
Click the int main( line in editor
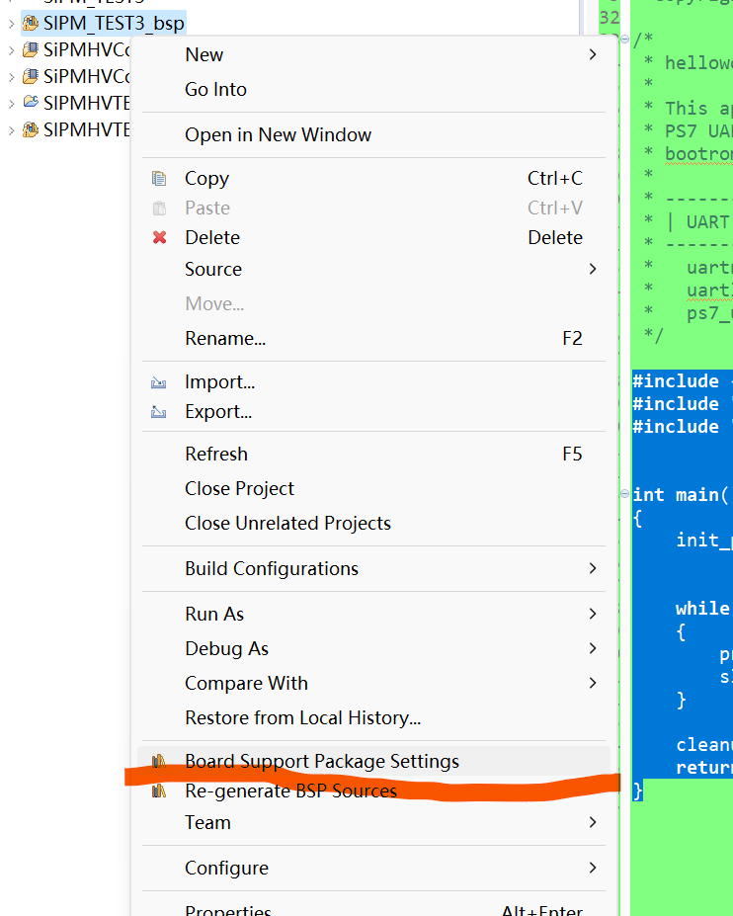point(682,495)
